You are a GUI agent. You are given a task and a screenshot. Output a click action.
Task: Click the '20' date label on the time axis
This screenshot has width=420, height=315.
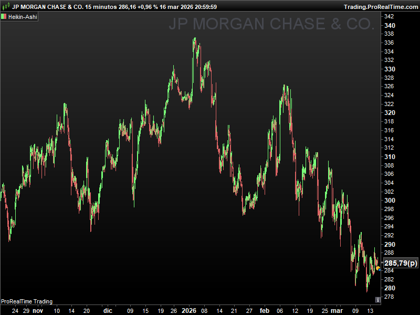pyautogui.click(x=87, y=311)
